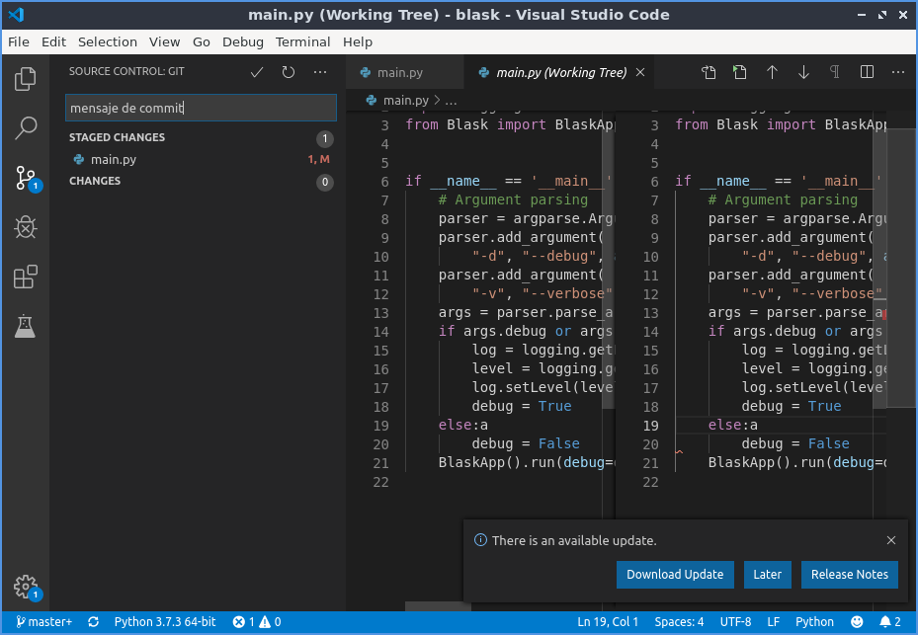Click the feedback smiley in status bar

tap(857, 621)
